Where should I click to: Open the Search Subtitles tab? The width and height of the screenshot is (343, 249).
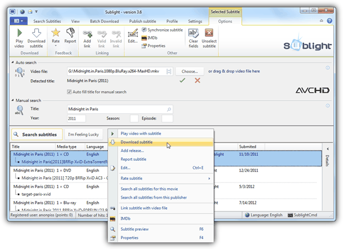click(47, 21)
